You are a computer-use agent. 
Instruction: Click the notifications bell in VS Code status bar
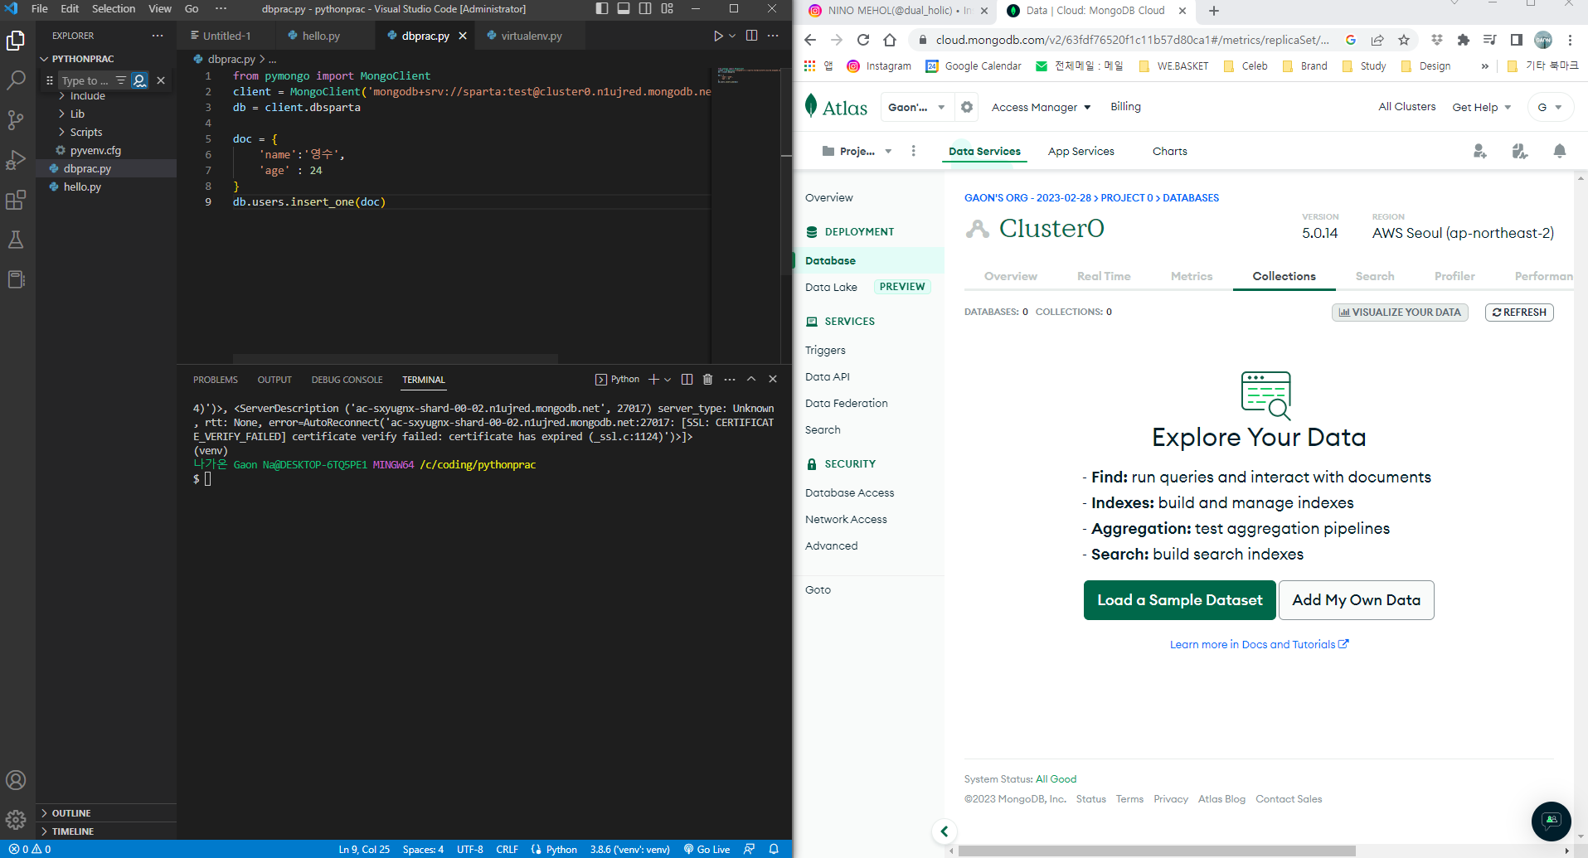click(x=774, y=849)
